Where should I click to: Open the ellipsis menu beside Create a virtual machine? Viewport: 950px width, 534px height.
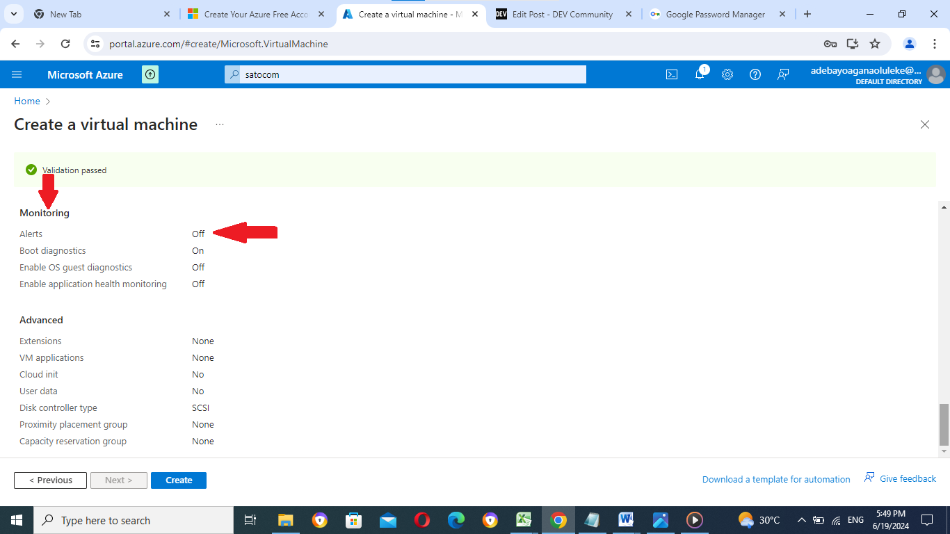[220, 124]
